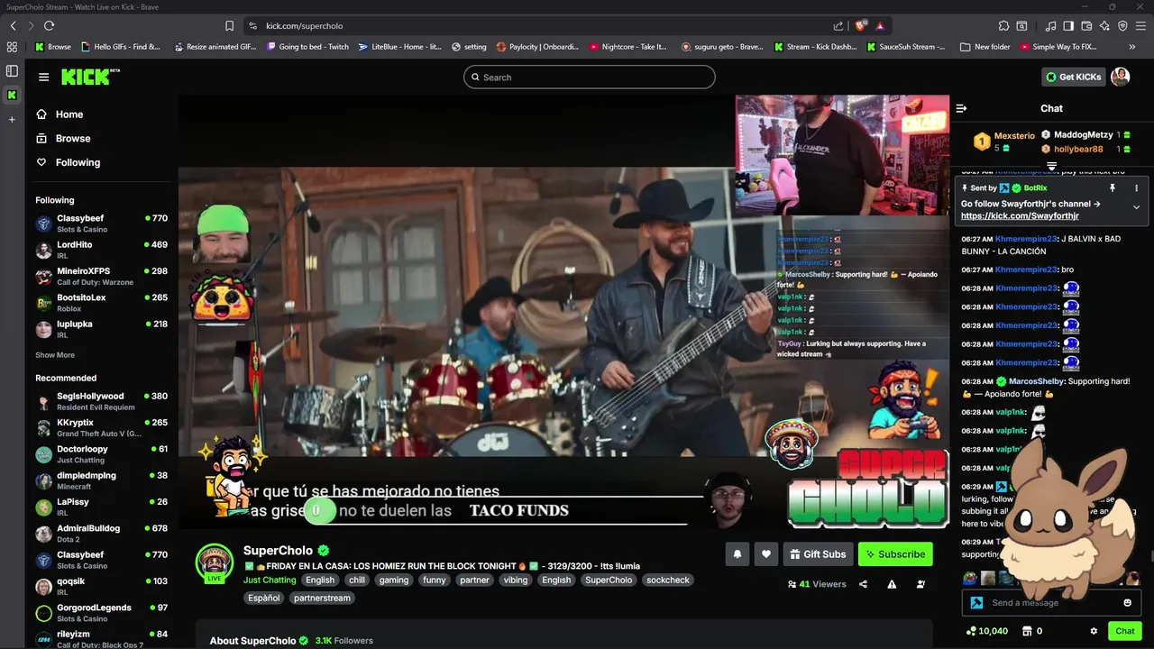
Task: View the 10,040 channel points balance
Action: (986, 631)
